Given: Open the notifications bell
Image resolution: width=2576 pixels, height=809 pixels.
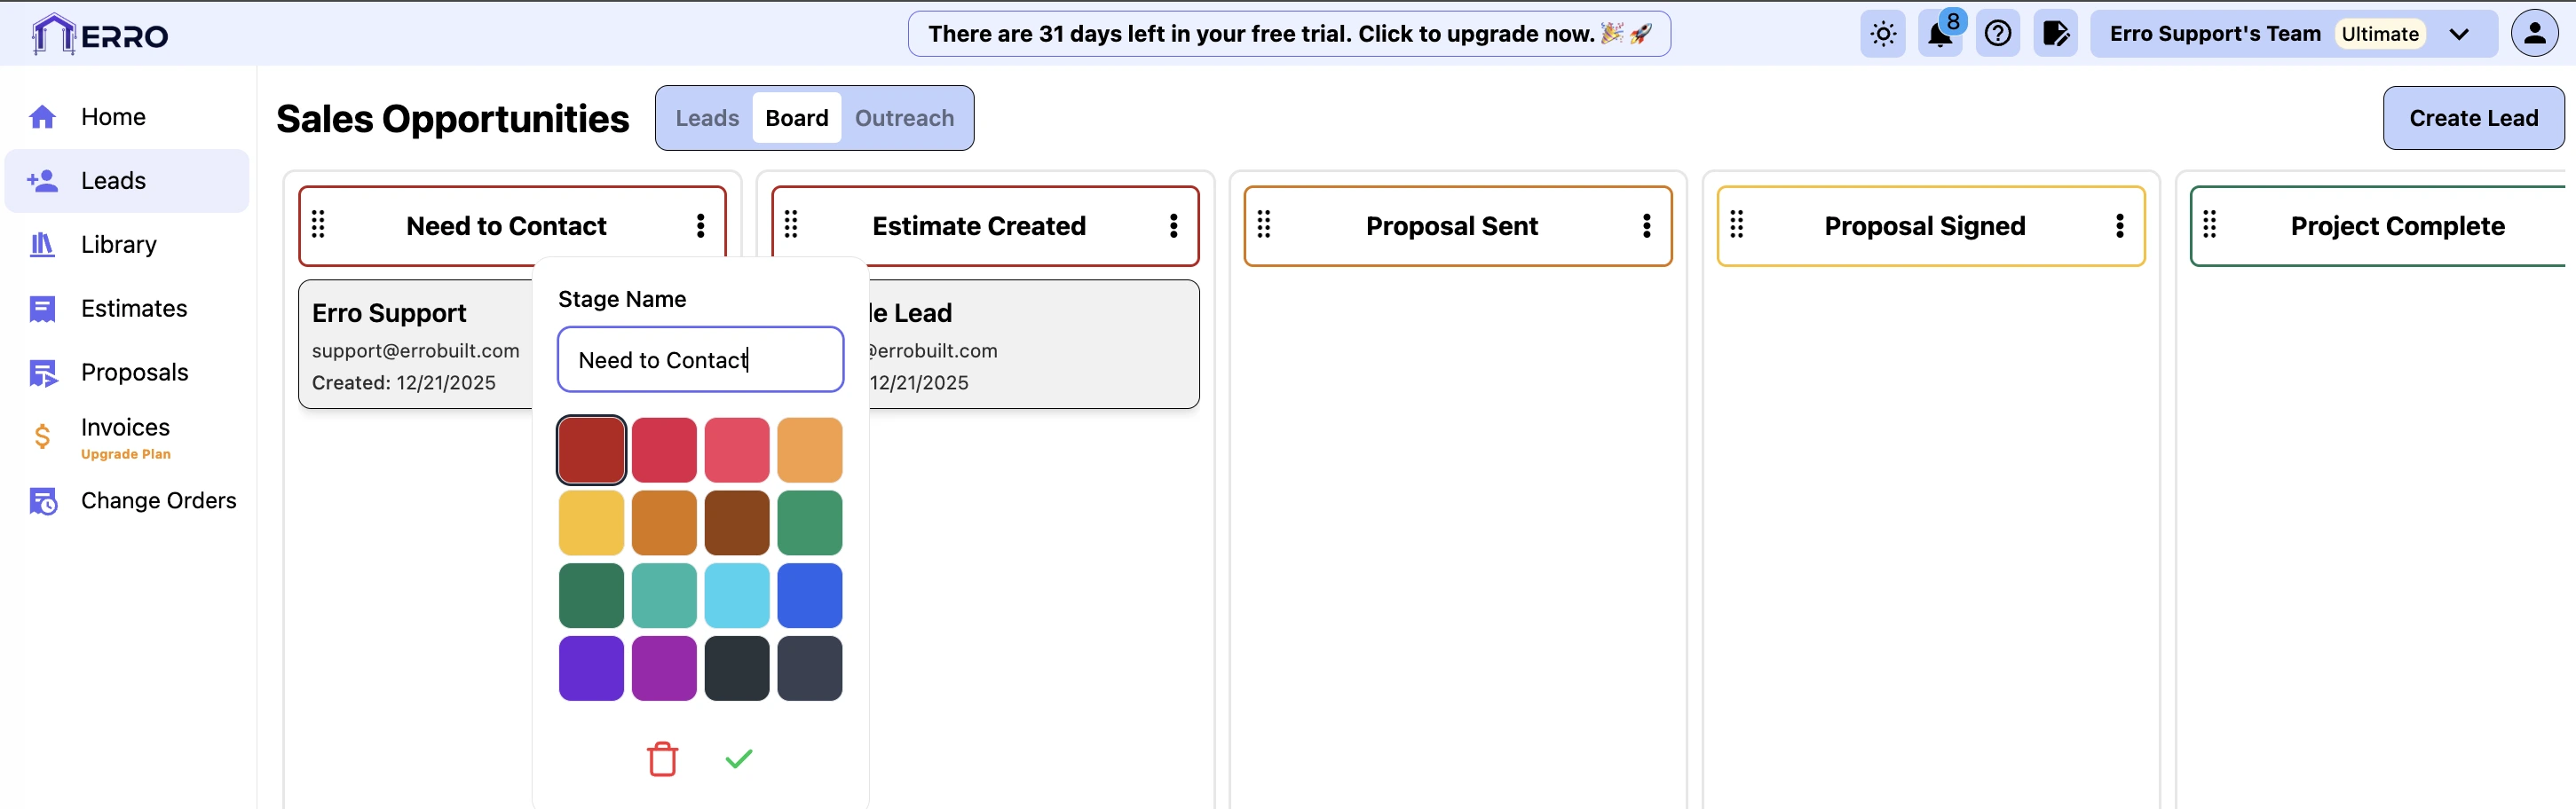Looking at the screenshot, I should coord(1939,35).
